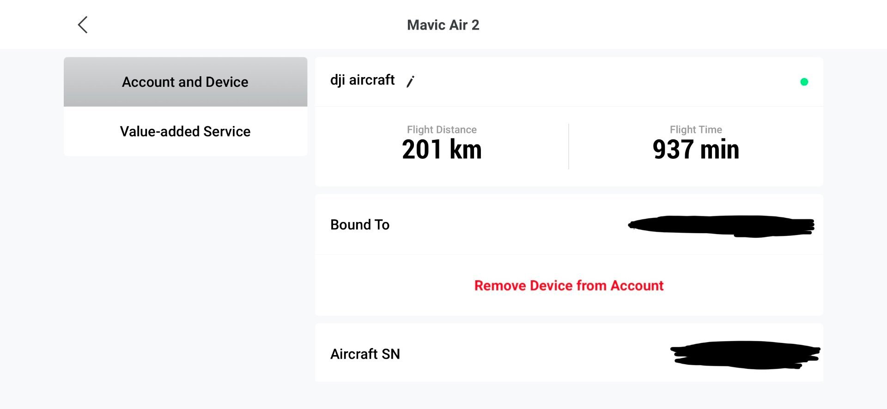Click the Flight Time label
The width and height of the screenshot is (887, 409).
coord(696,130)
